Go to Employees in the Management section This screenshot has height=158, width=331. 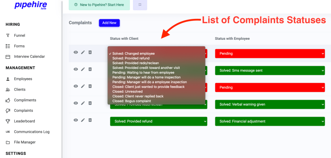click(23, 79)
